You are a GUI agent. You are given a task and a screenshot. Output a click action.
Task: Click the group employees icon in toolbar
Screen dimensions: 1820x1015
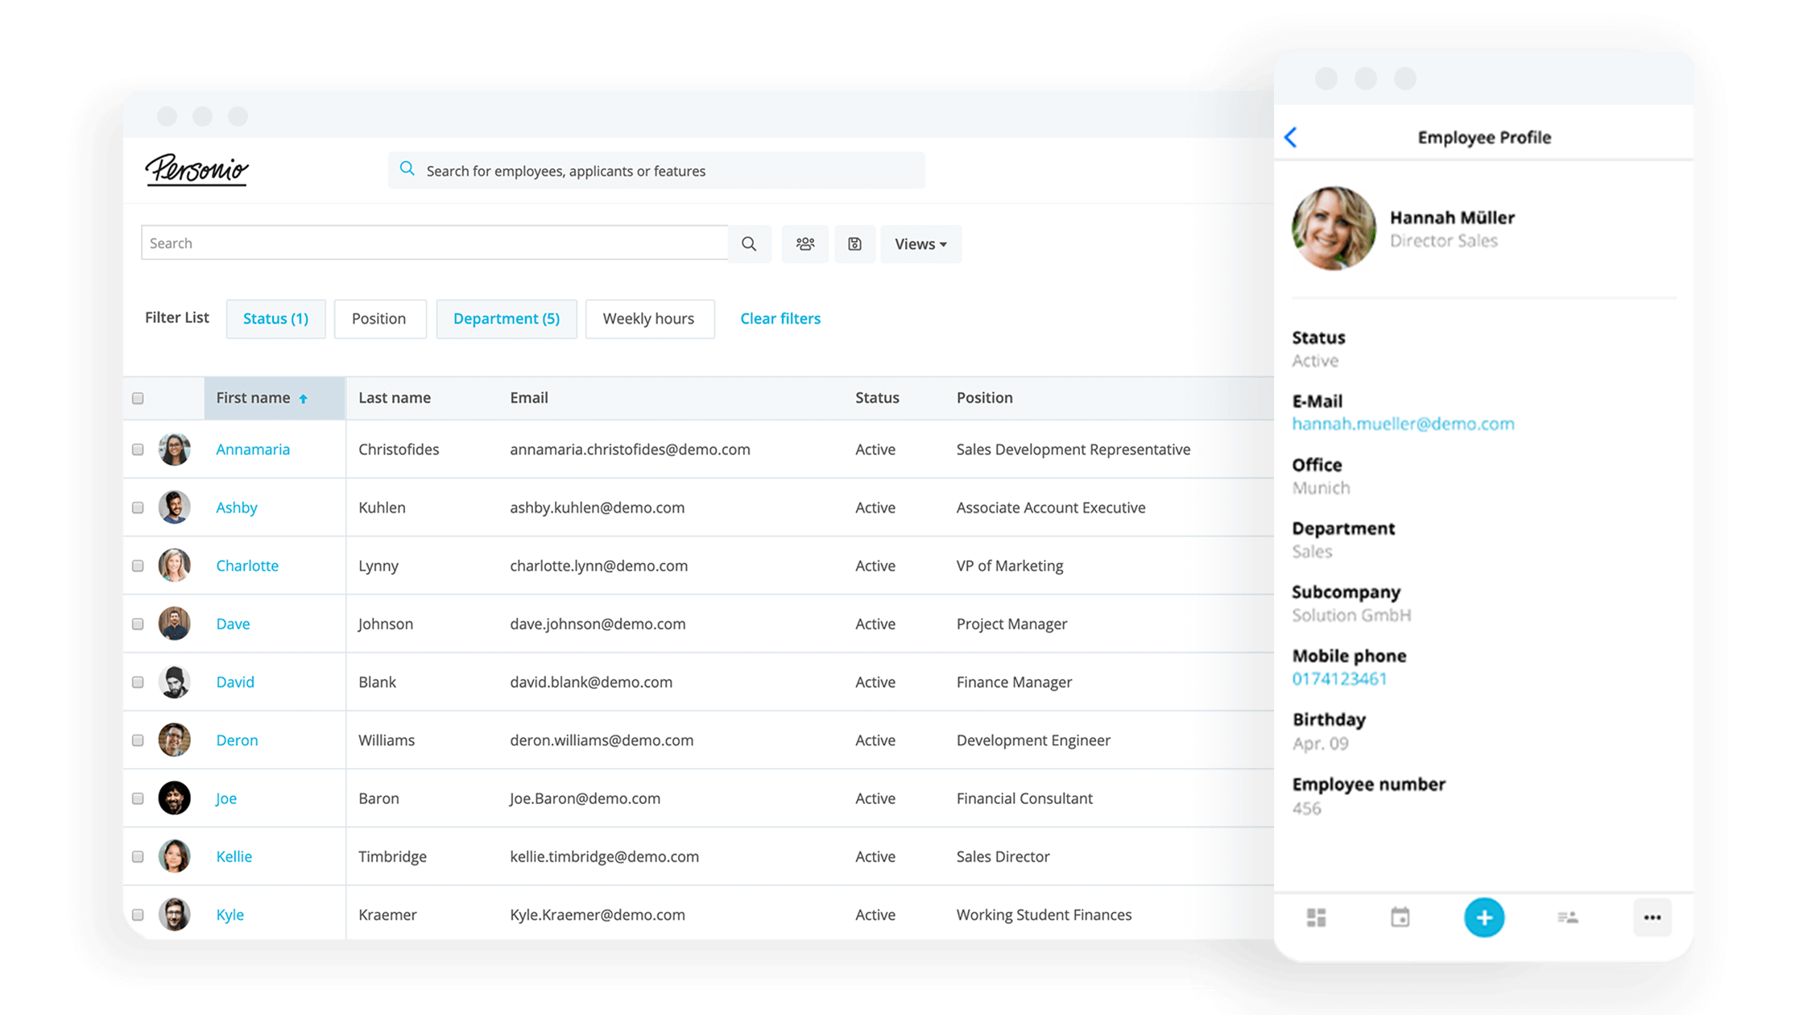click(x=805, y=242)
